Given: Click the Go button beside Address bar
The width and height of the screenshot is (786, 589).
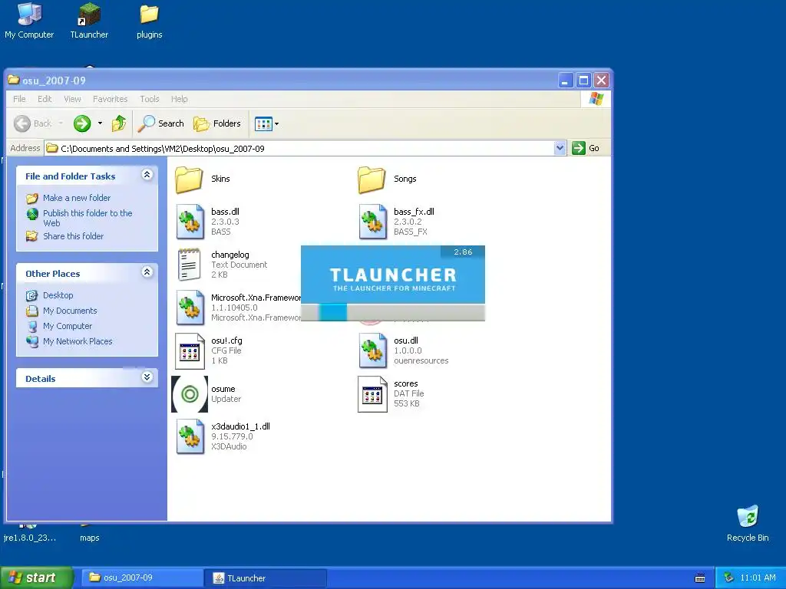Looking at the screenshot, I should (x=586, y=148).
